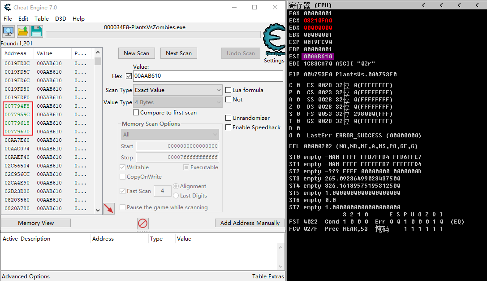Viewport: 487px width, 281px height.
Task: Select address 0820A780 in found list
Action: [x=17, y=208]
